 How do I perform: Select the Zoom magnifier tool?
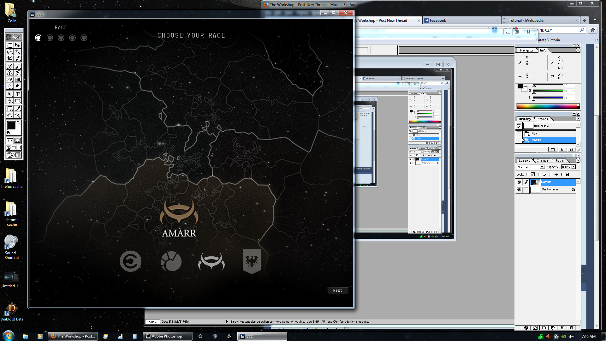[18, 116]
